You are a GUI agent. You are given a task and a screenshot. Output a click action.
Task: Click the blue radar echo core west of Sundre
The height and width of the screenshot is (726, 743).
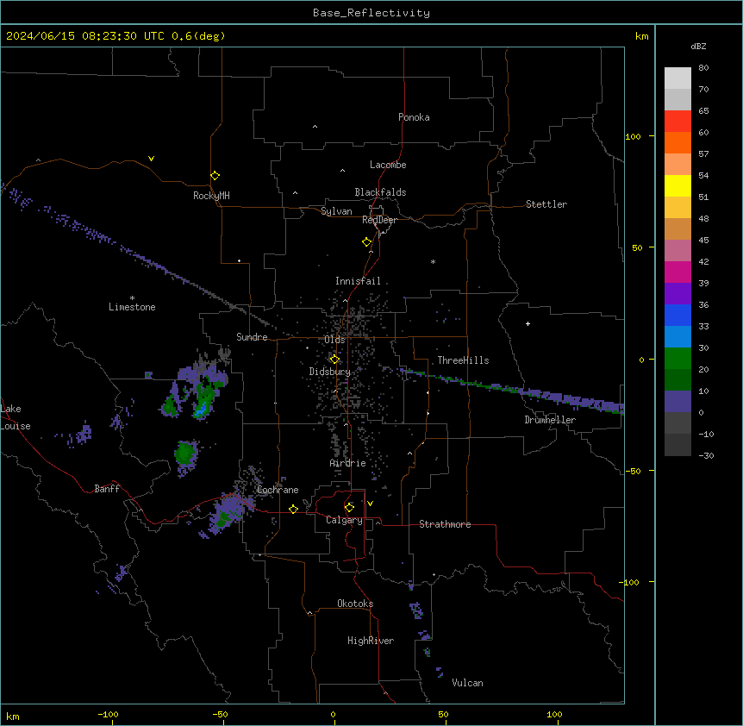pyautogui.click(x=202, y=409)
